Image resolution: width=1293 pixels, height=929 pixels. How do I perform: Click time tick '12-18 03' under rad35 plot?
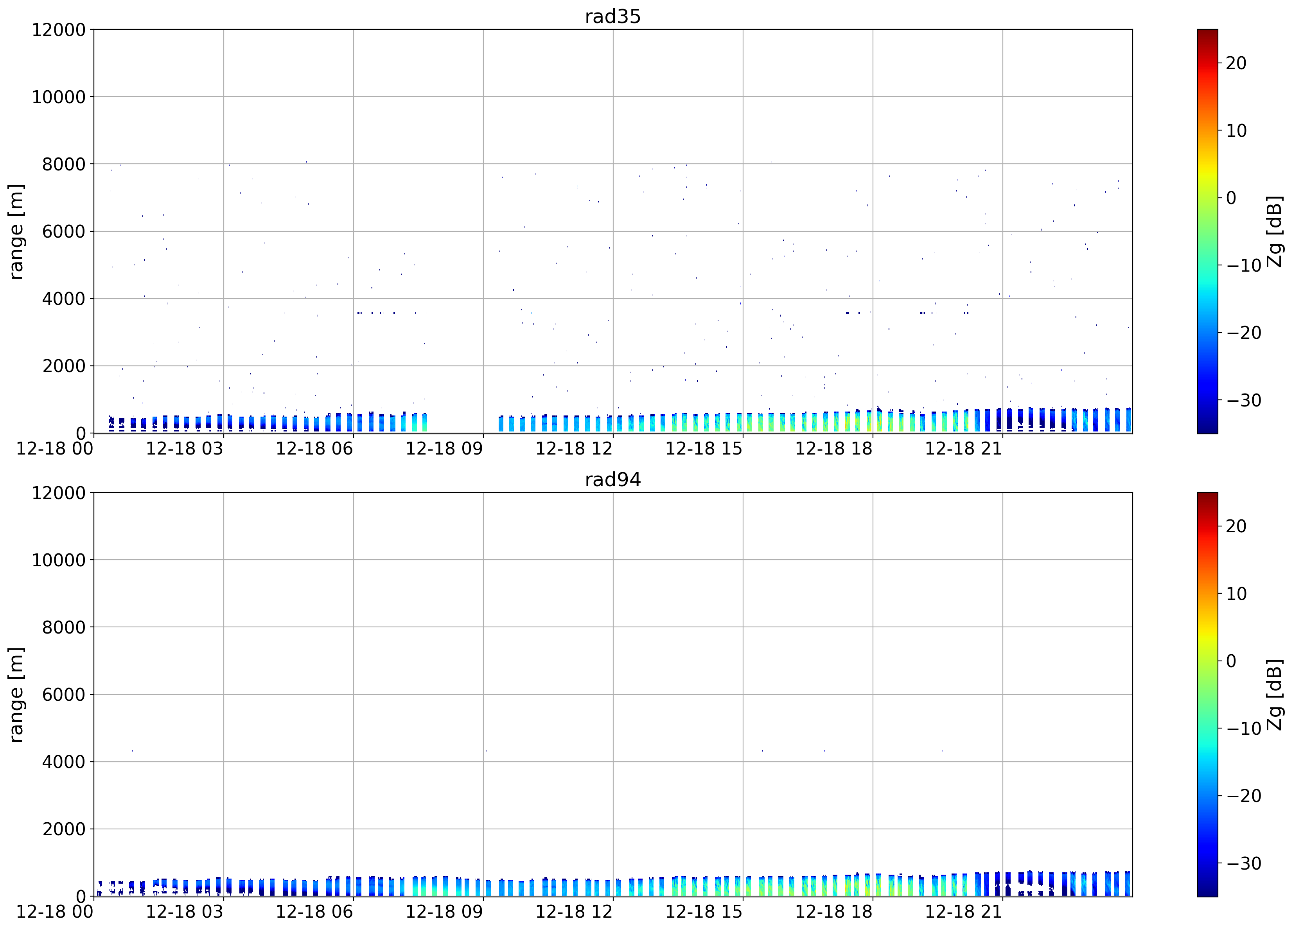tap(185, 449)
